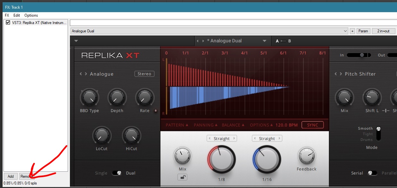Click the 4/1 timeline marker
397x188 pixels.
[244, 53]
